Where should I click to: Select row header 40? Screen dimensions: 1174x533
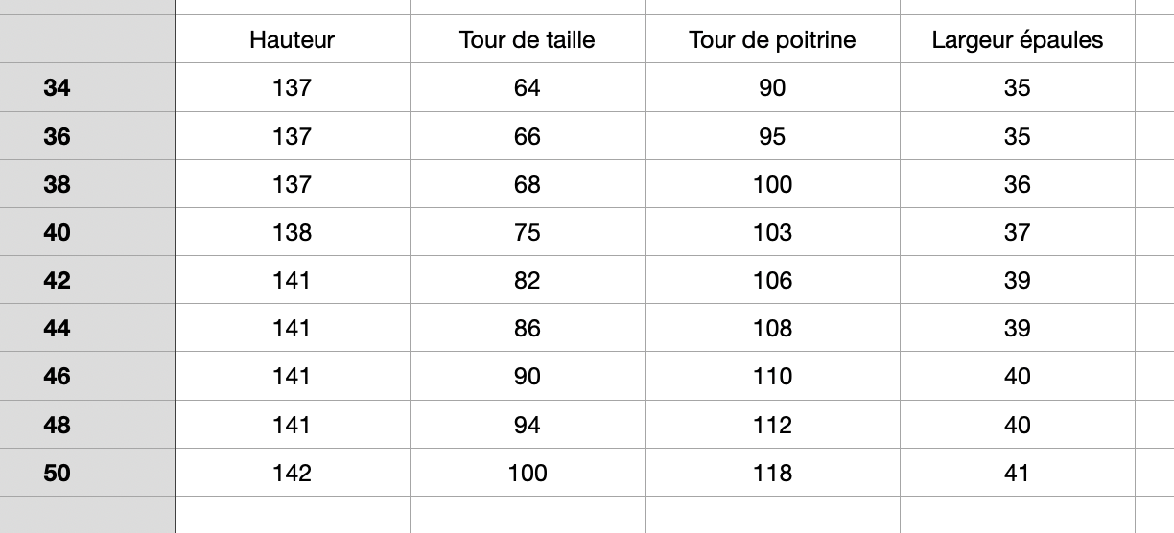coord(87,232)
